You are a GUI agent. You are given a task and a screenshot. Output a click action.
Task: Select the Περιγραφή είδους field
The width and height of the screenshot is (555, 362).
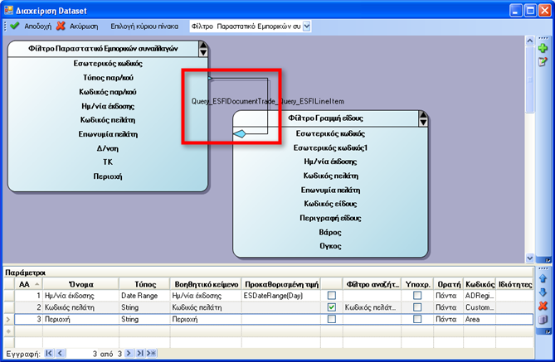[x=330, y=218]
